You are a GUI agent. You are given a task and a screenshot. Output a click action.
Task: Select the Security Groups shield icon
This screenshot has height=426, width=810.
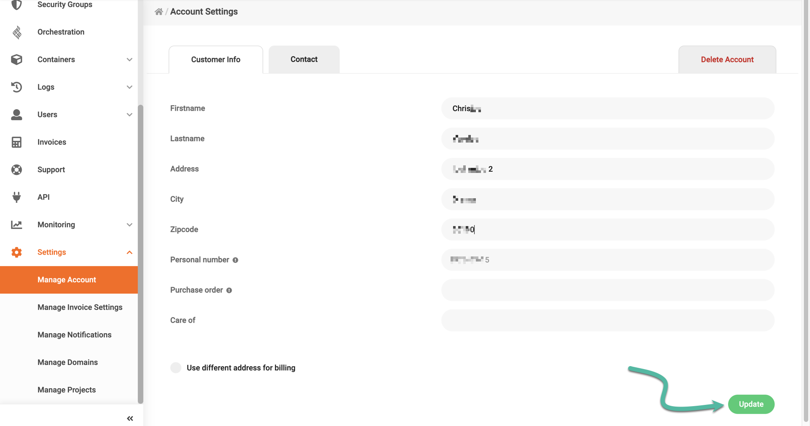pos(16,4)
